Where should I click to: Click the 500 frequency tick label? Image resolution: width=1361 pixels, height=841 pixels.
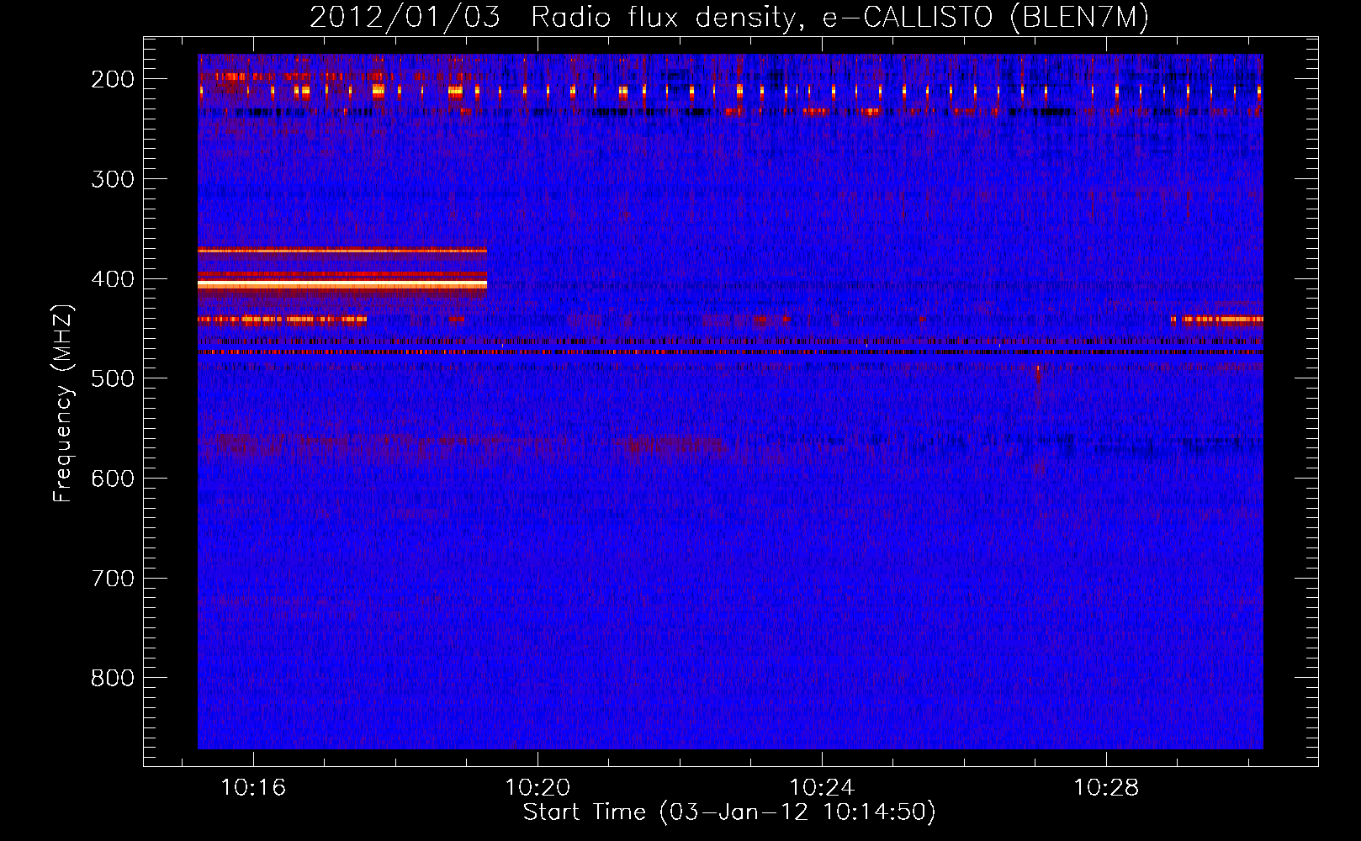[x=113, y=378]
